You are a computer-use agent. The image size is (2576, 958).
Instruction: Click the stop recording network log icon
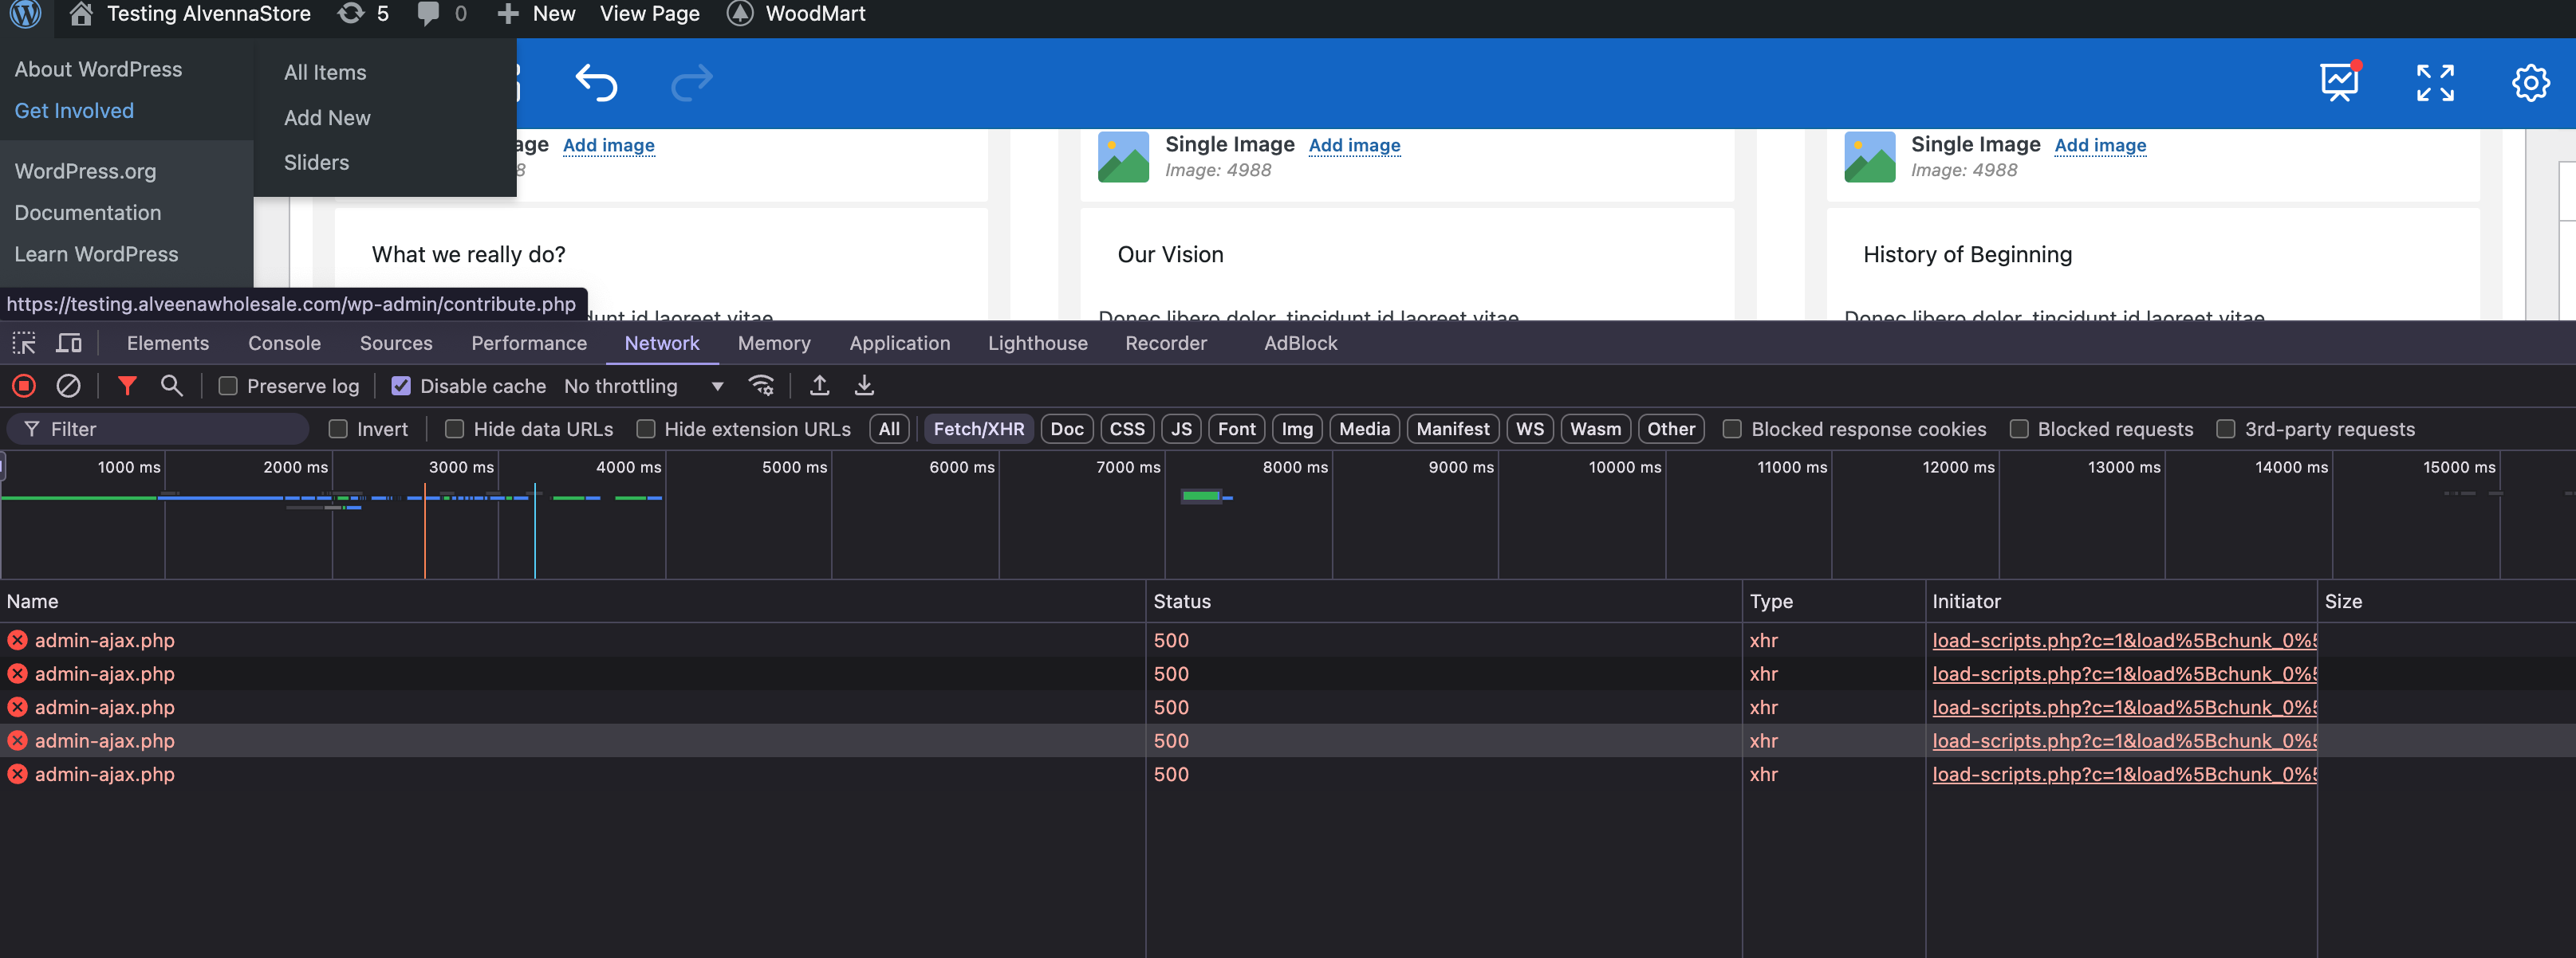coord(24,386)
